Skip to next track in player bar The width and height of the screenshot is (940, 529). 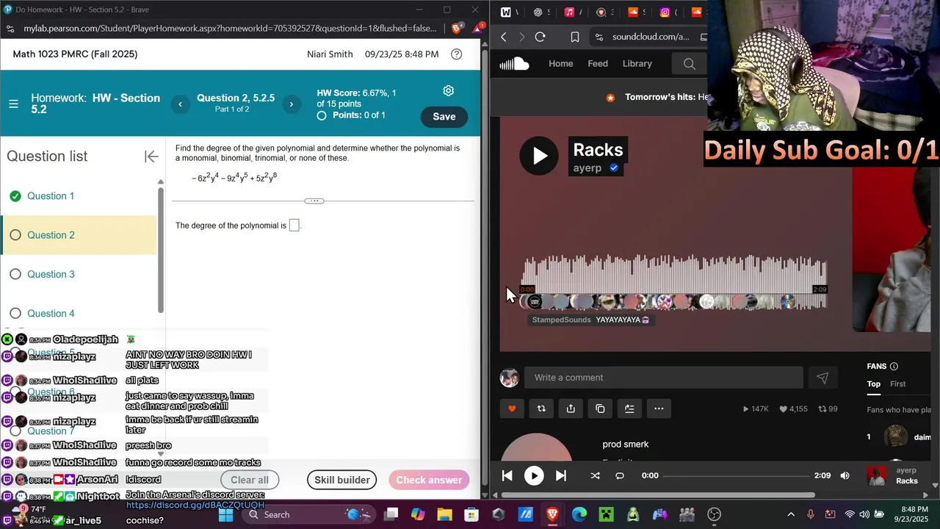(x=560, y=475)
